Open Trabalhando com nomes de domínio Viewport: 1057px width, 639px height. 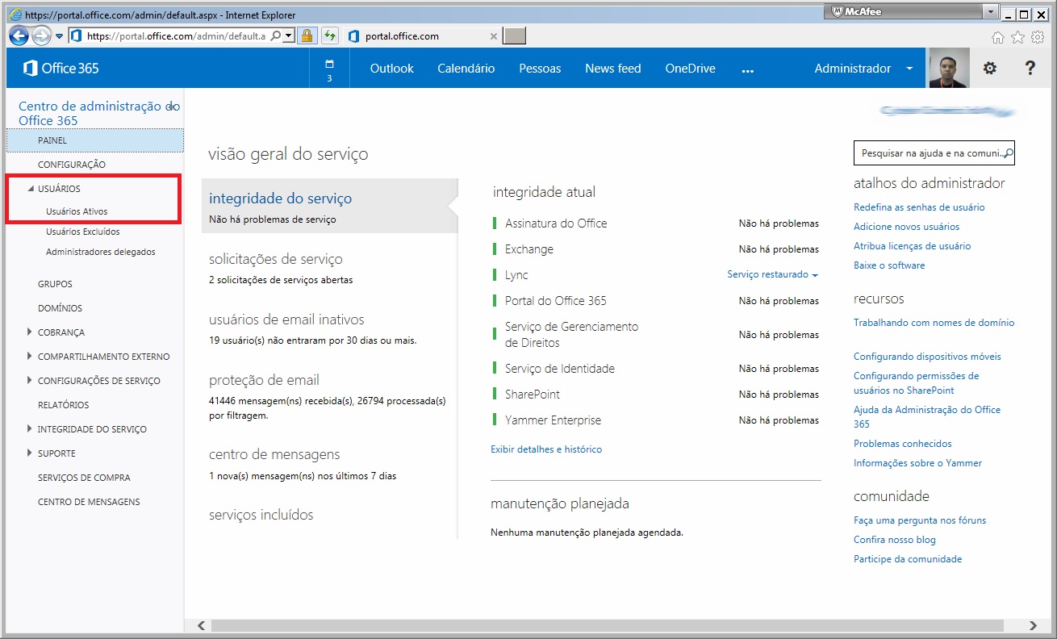[934, 323]
